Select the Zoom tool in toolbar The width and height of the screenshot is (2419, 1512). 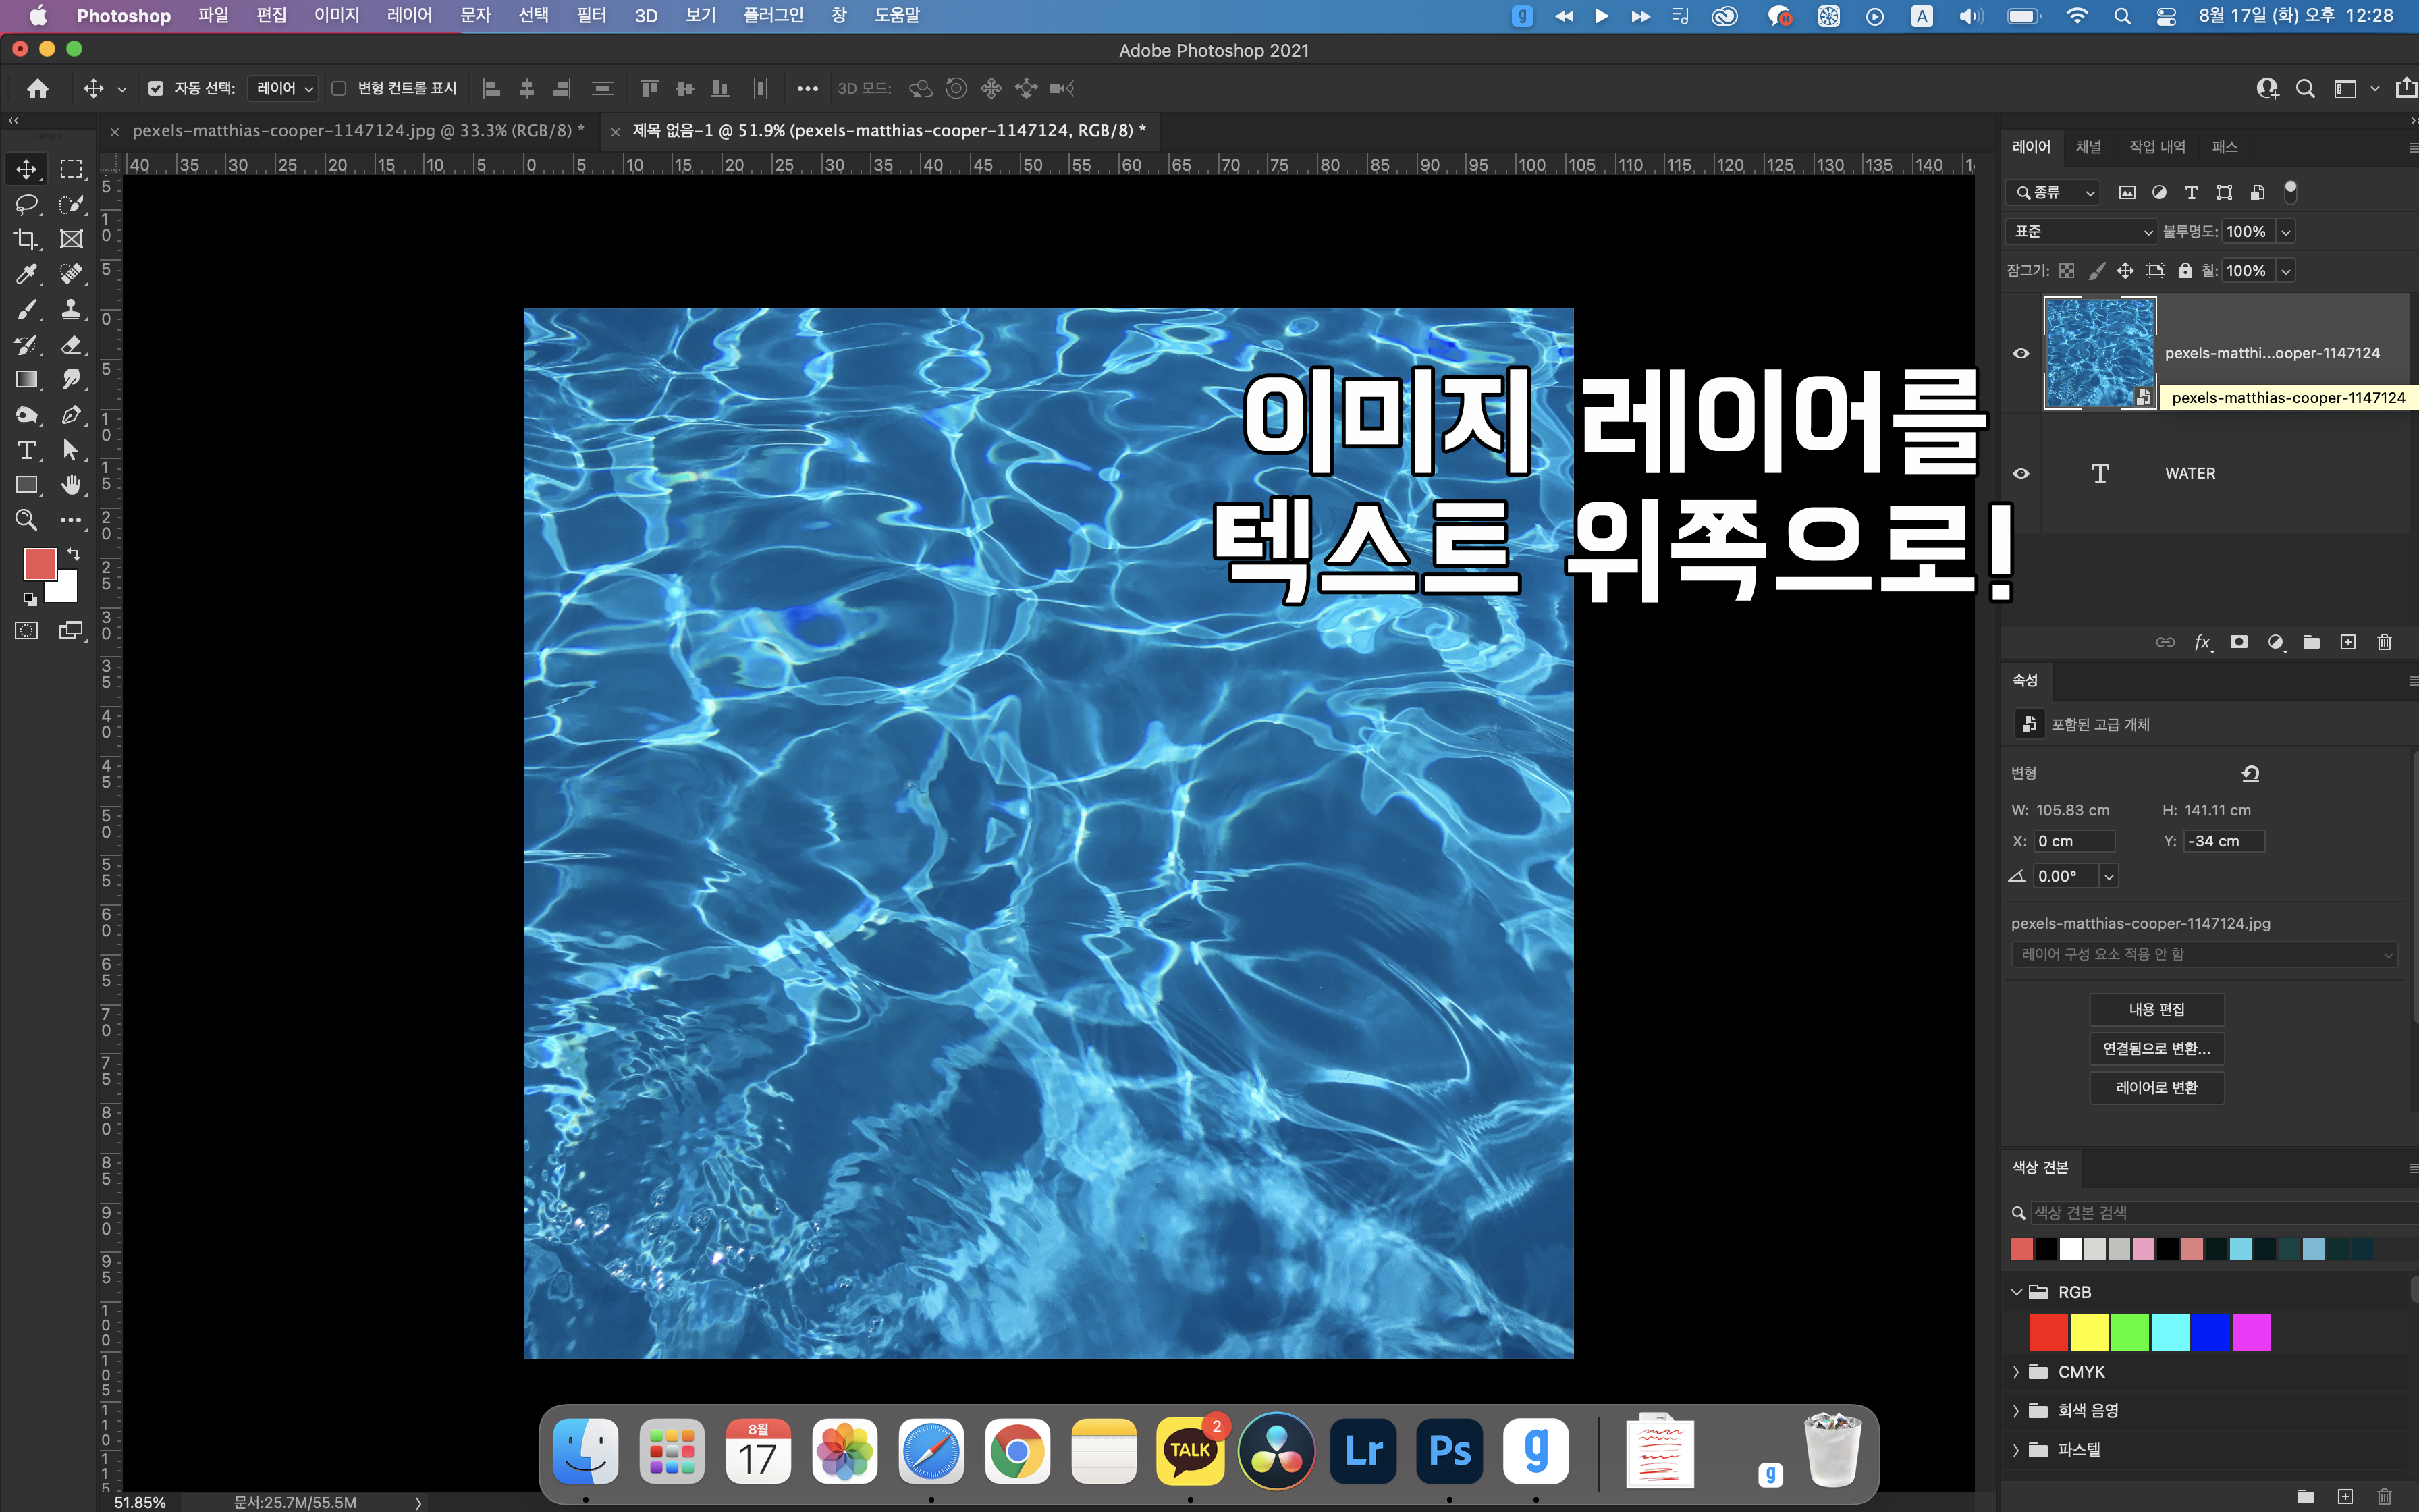[x=26, y=520]
